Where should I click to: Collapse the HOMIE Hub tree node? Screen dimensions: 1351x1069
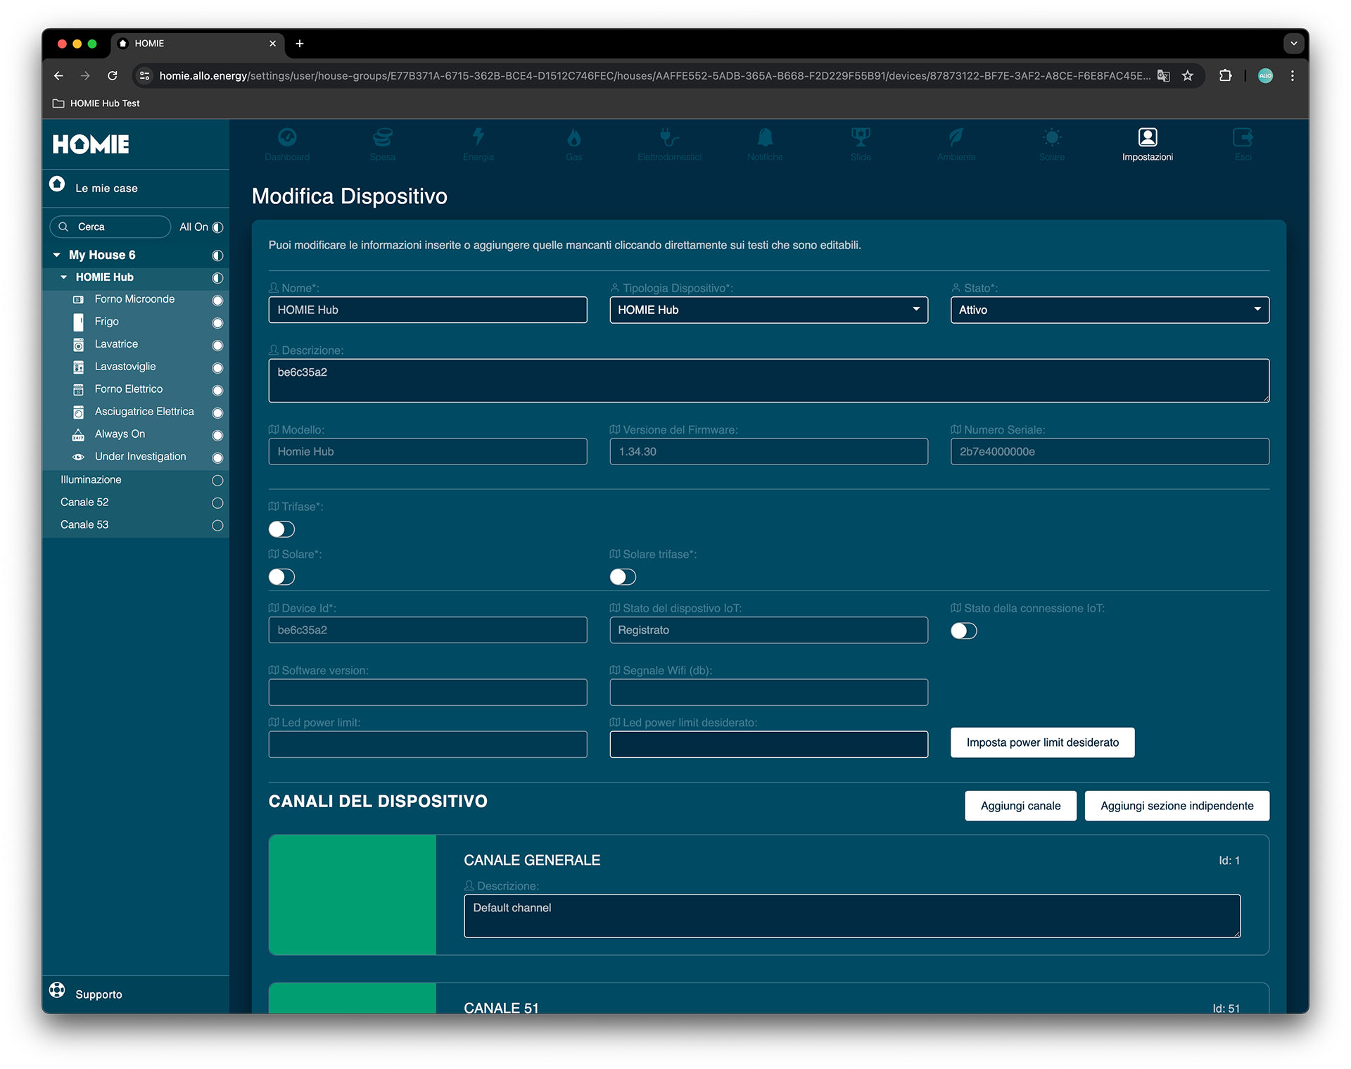pos(64,277)
